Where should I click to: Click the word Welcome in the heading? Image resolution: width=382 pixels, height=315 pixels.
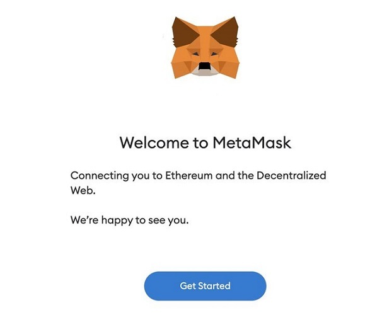click(x=154, y=142)
